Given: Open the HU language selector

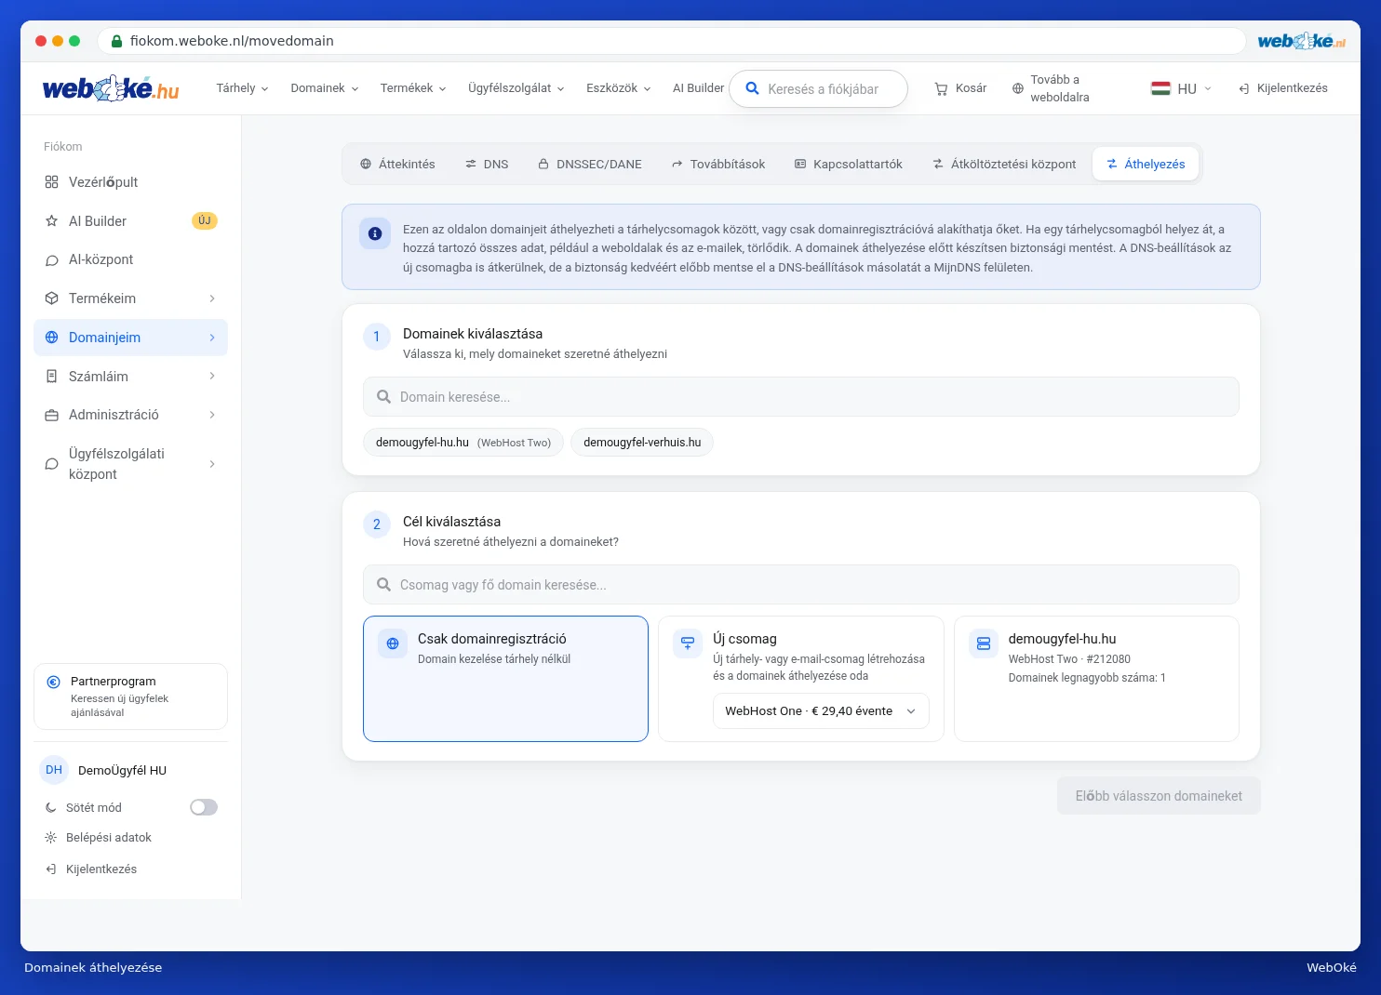Looking at the screenshot, I should tap(1182, 88).
